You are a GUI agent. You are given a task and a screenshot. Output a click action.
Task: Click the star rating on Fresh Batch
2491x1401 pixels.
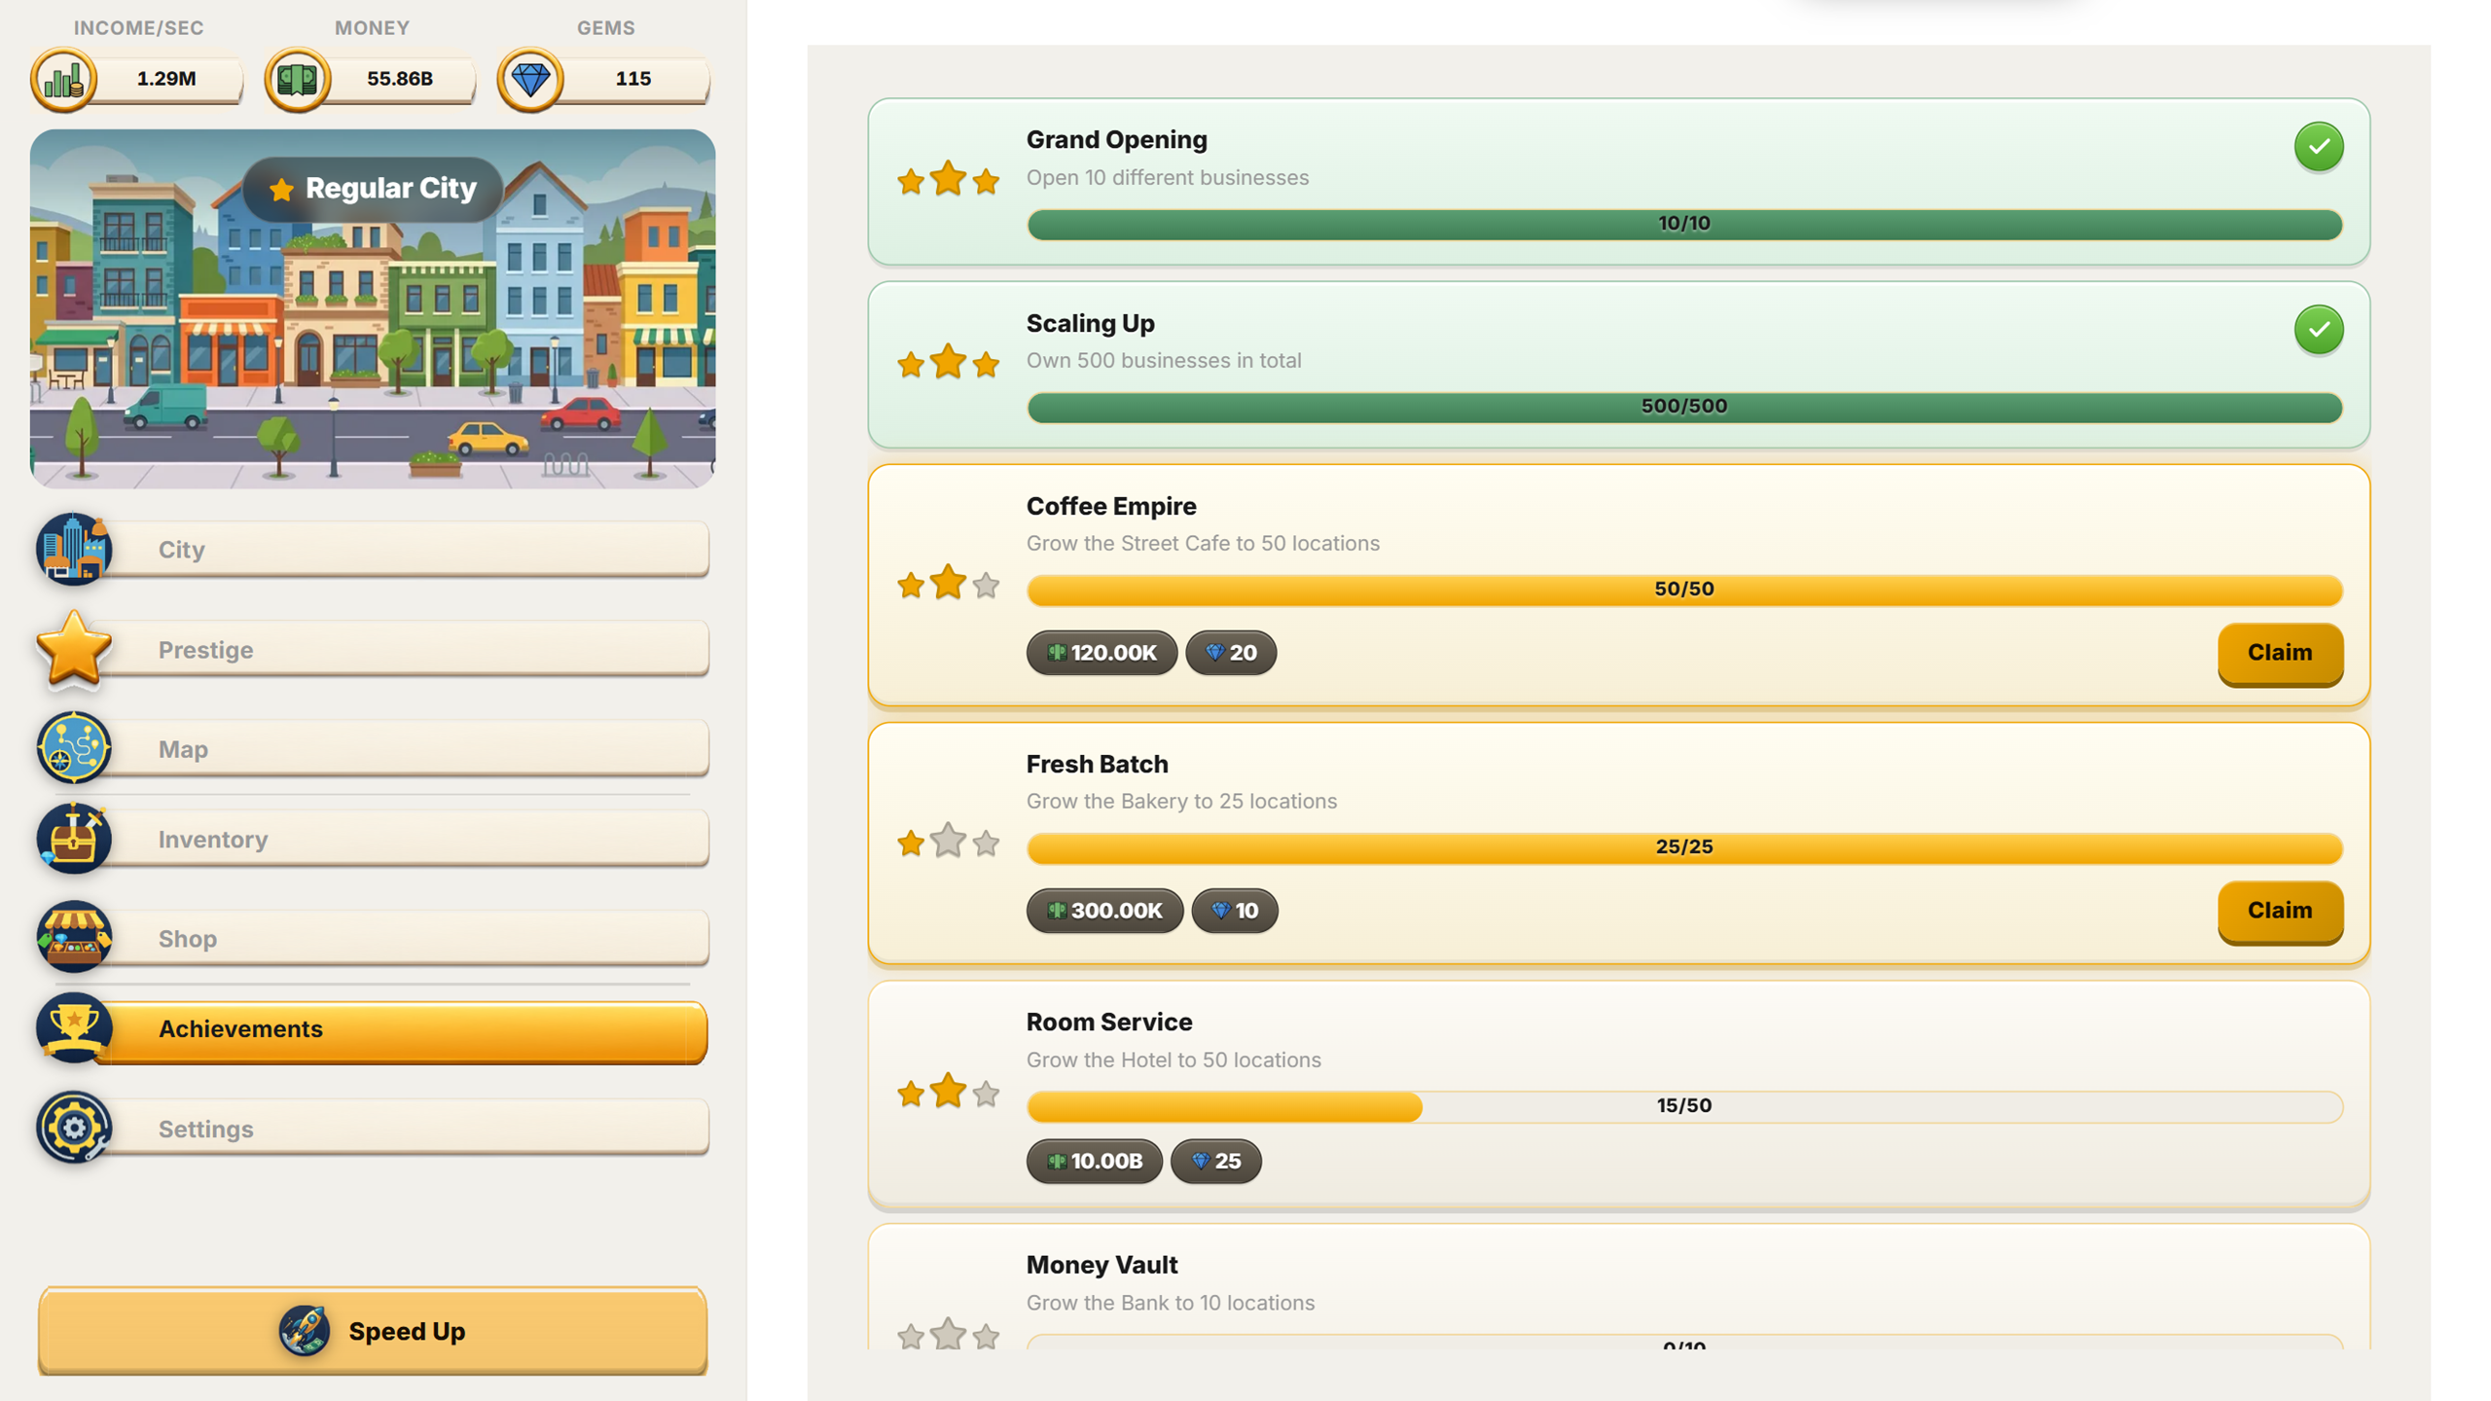(x=948, y=842)
